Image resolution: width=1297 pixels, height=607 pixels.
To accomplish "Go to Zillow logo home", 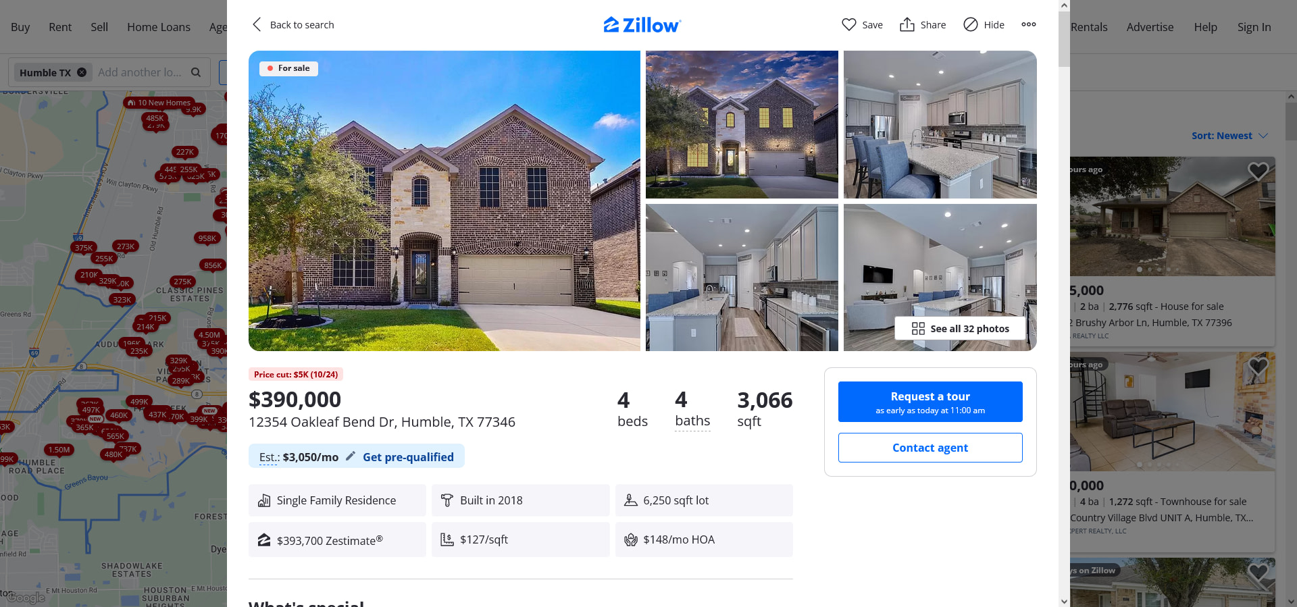I will (642, 25).
